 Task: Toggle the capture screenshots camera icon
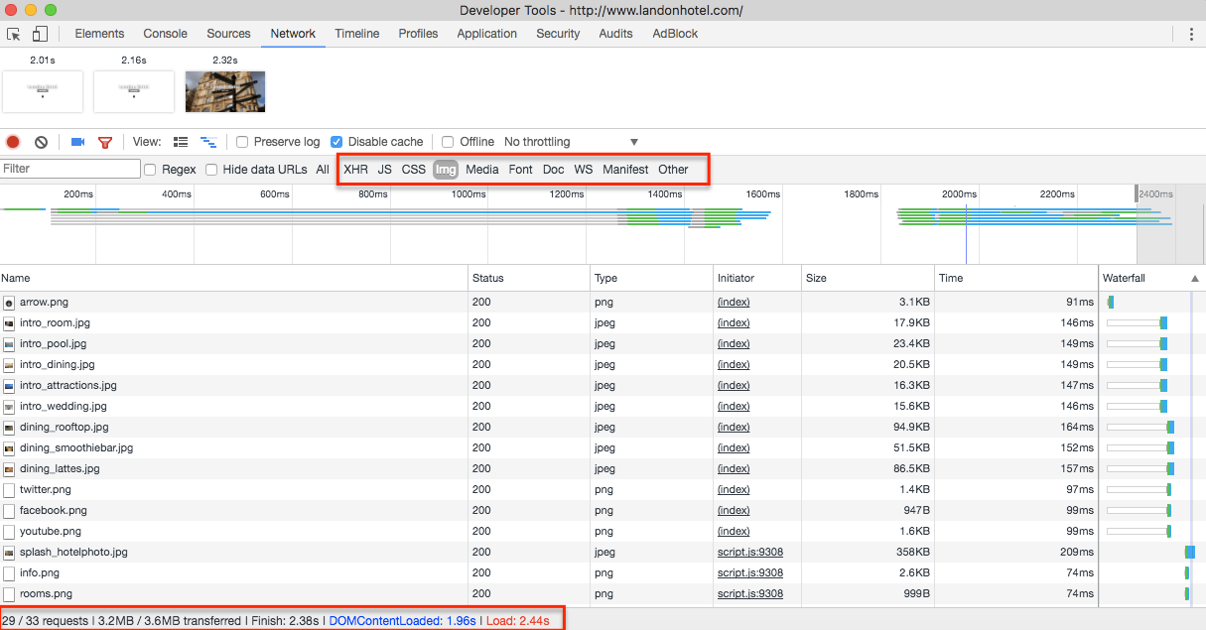[x=77, y=142]
